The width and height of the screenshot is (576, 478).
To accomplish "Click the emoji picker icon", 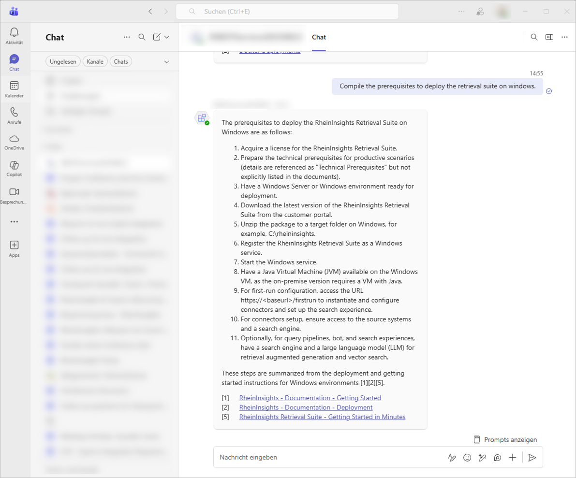I will pos(467,457).
